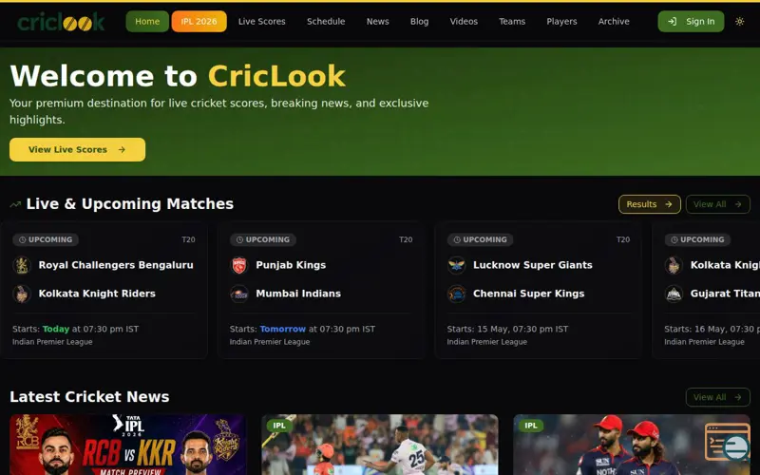Click the CricLook logo
This screenshot has height=475, width=760.
point(61,22)
